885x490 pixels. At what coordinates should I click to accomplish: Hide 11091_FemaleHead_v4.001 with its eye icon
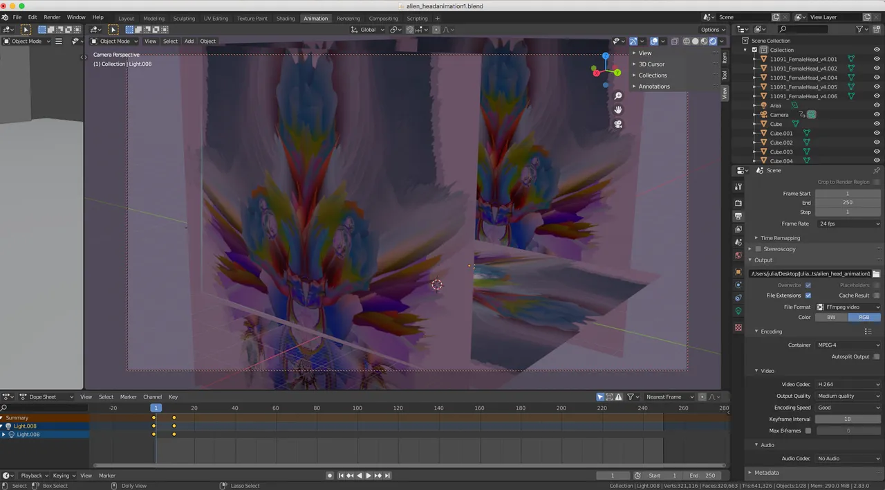coord(877,60)
